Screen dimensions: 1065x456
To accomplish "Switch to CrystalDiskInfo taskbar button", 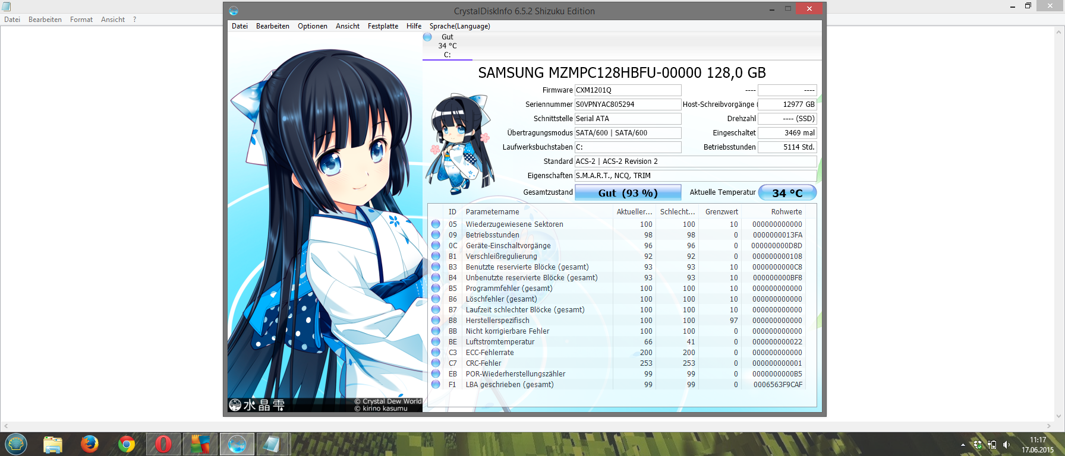I will (237, 444).
